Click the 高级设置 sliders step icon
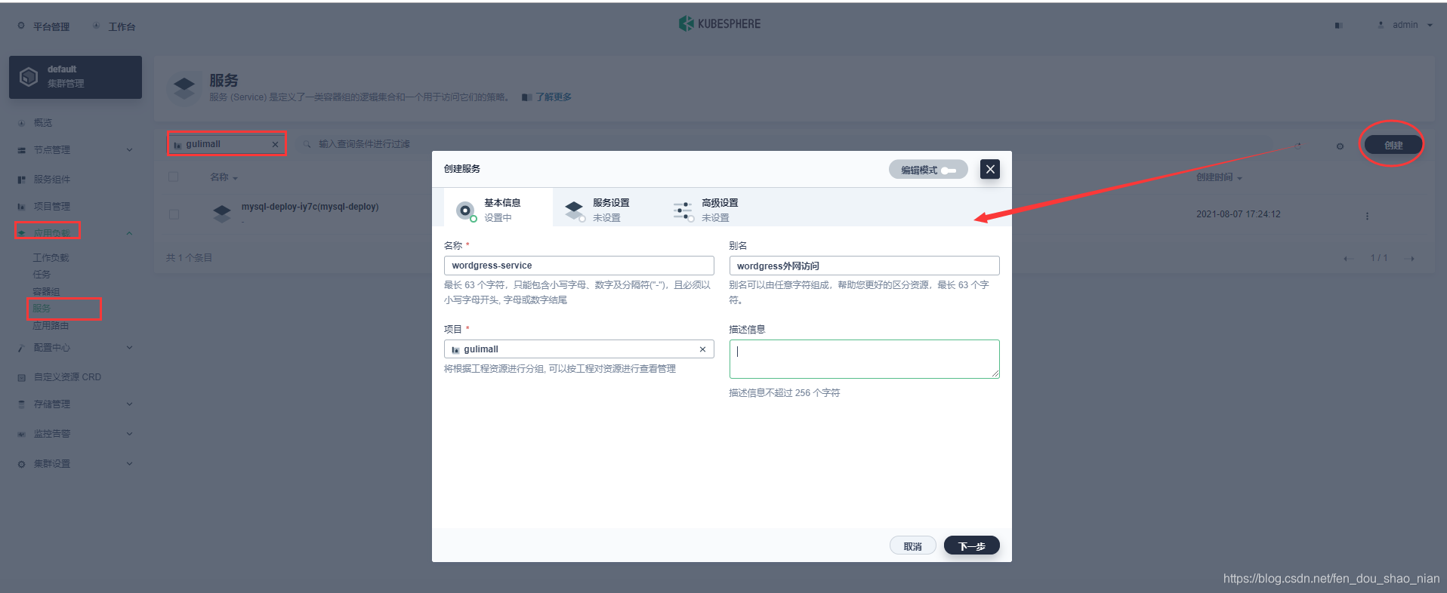The image size is (1447, 593). [683, 210]
